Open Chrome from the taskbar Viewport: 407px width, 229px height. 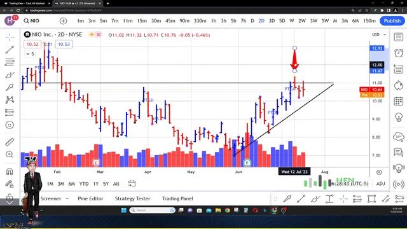click(x=228, y=211)
